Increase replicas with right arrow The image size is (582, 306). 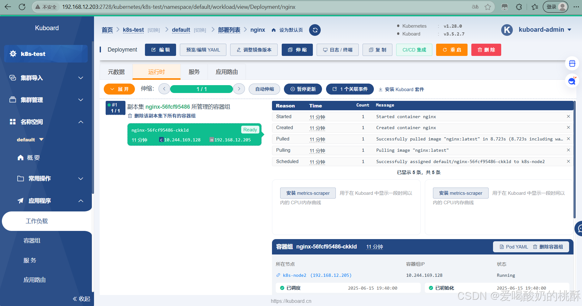tap(239, 89)
